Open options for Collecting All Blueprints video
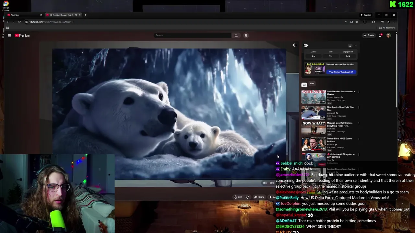Screen dimensions: 415x233 pos(359,154)
